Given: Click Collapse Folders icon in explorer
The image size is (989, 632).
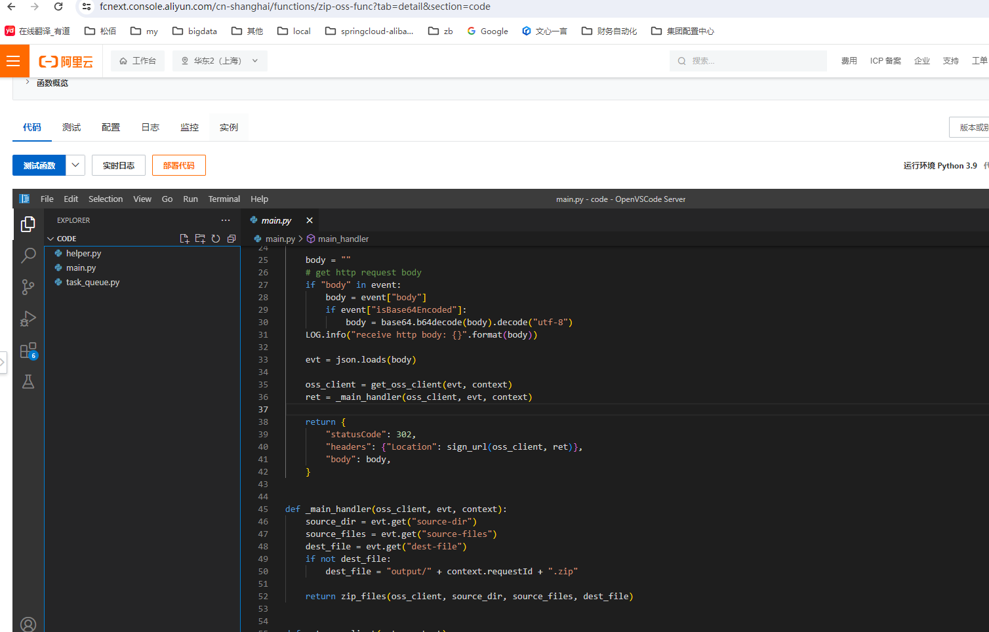Looking at the screenshot, I should point(232,239).
